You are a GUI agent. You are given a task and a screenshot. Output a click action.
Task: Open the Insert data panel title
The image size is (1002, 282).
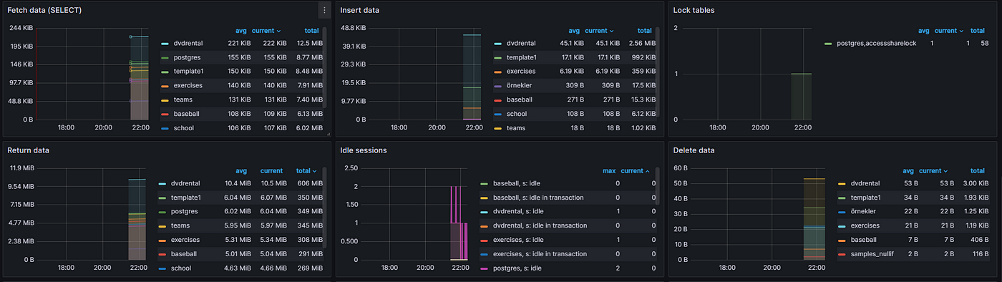[x=360, y=10]
